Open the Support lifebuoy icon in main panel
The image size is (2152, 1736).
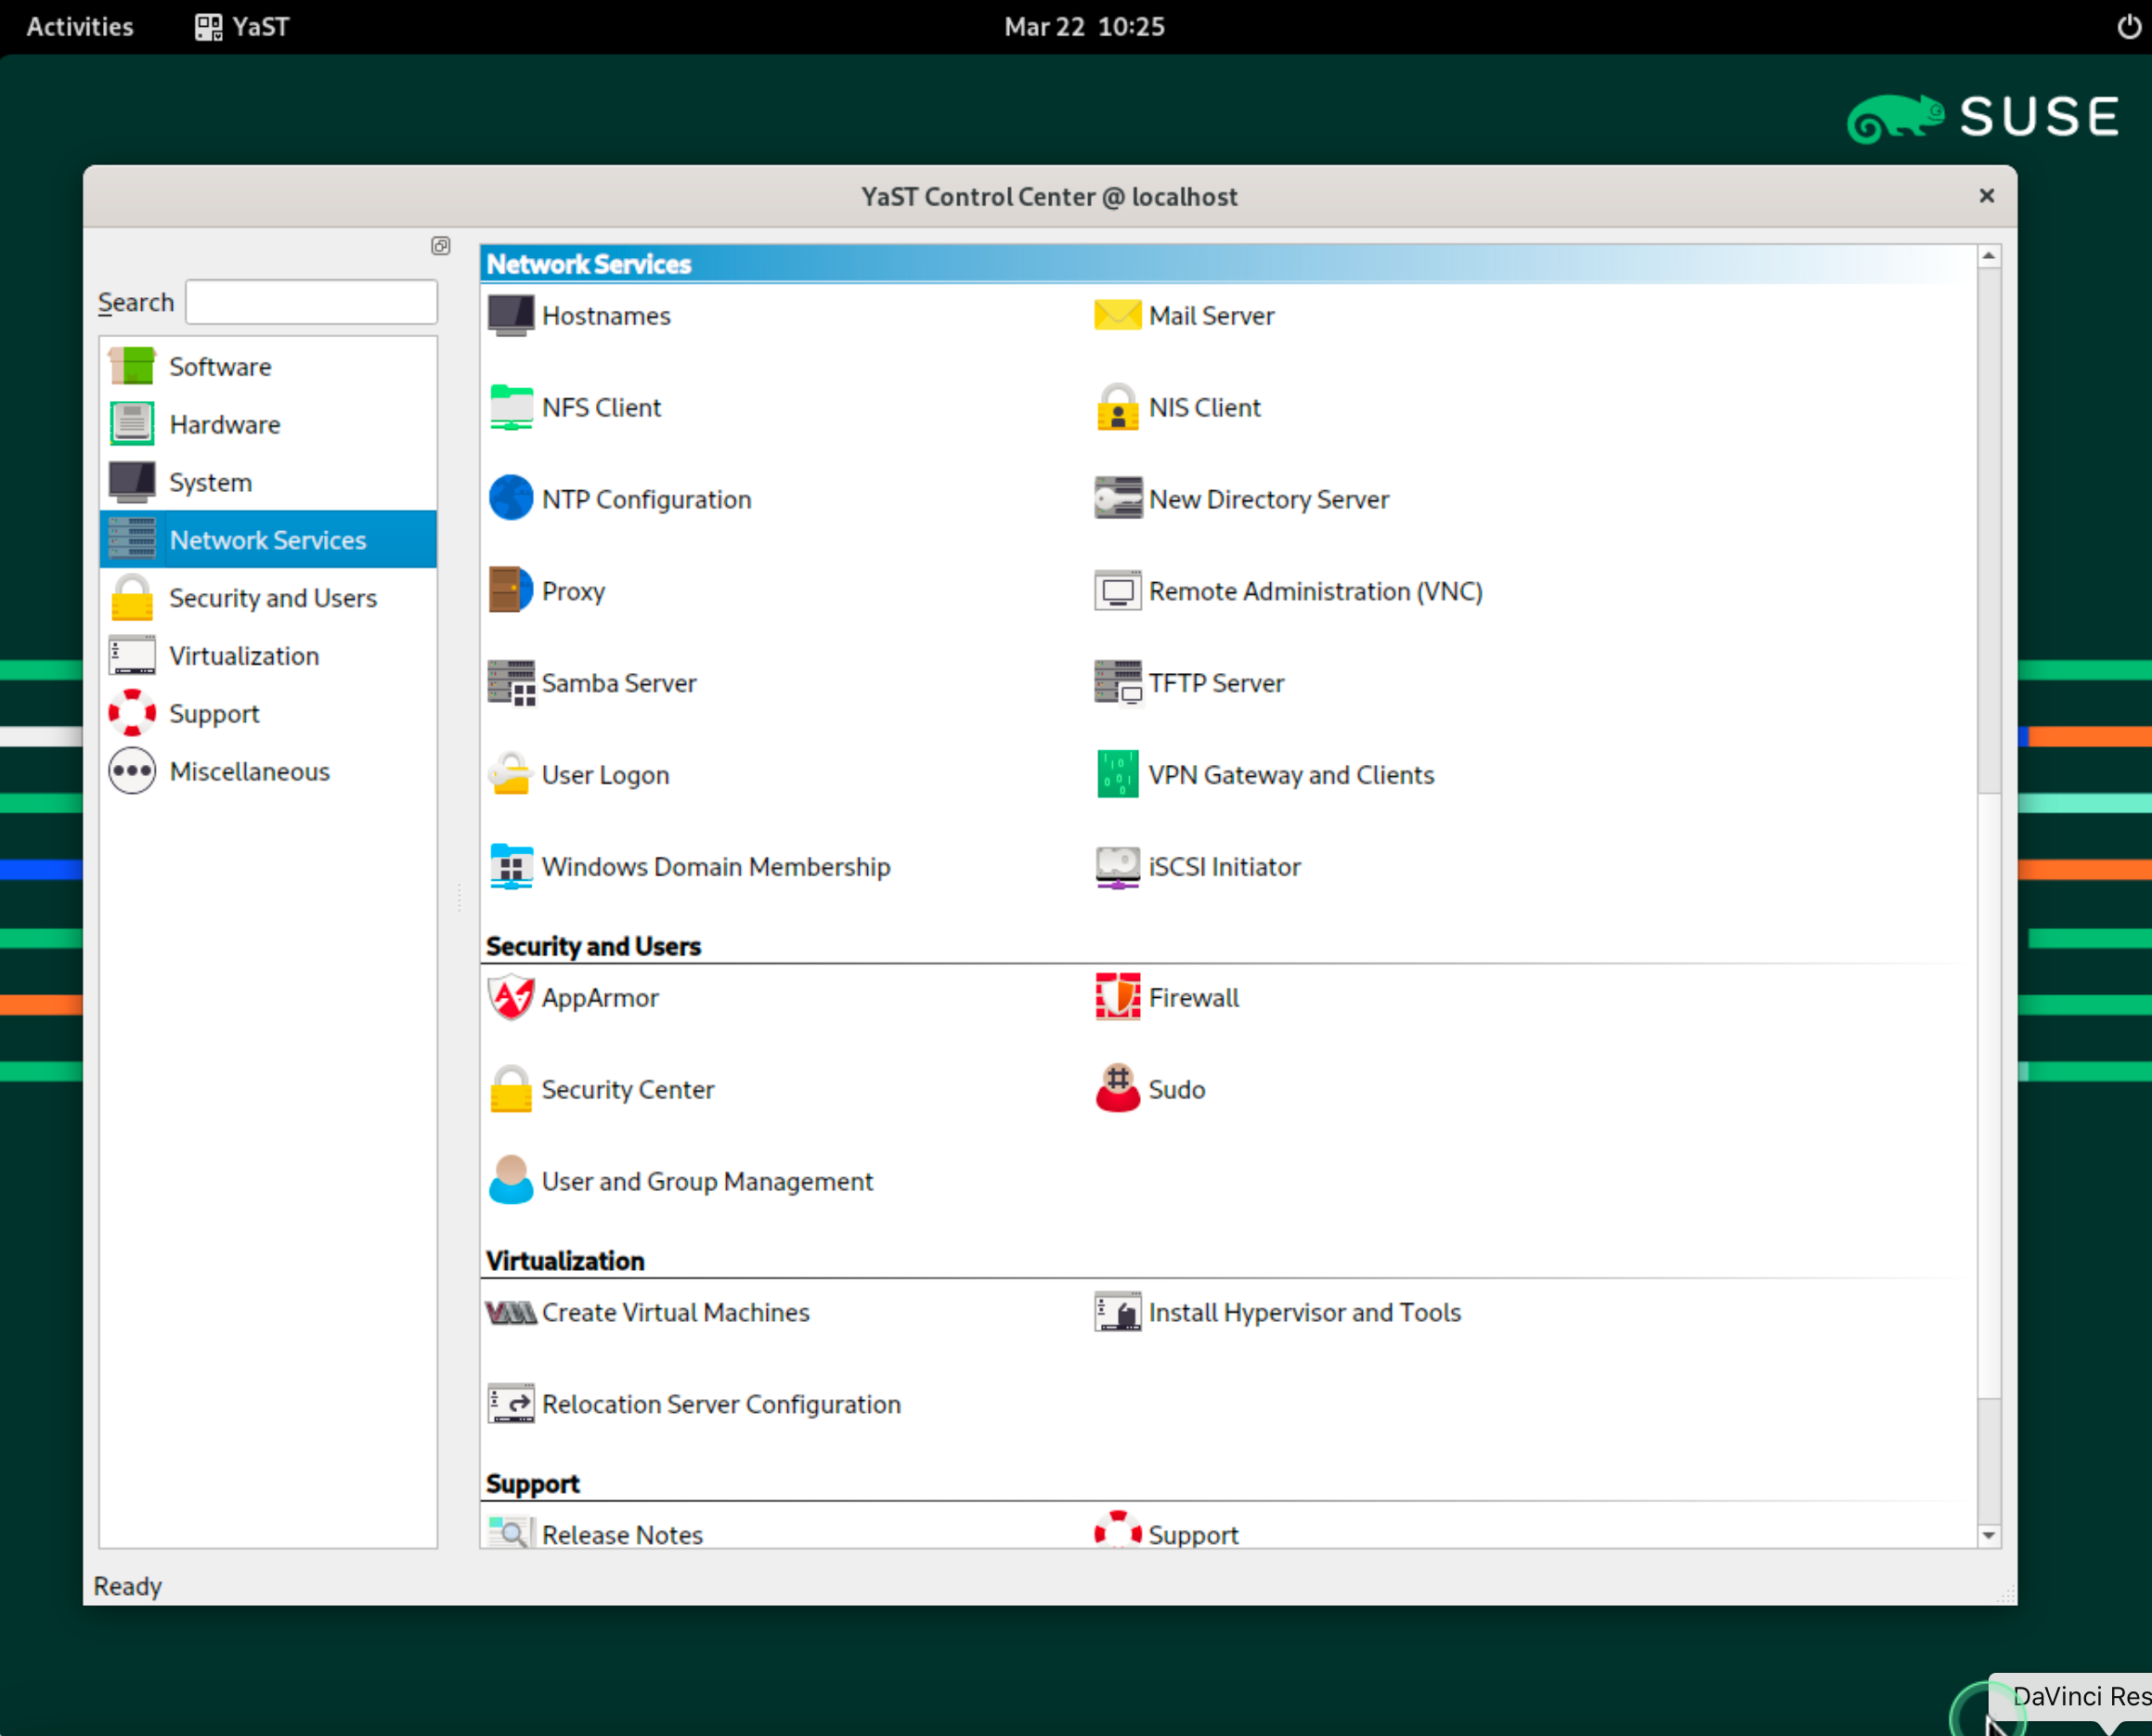[x=1118, y=1532]
